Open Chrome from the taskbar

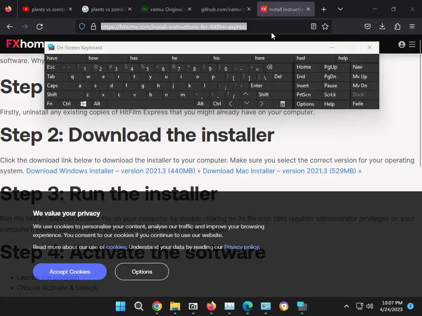(x=157, y=306)
